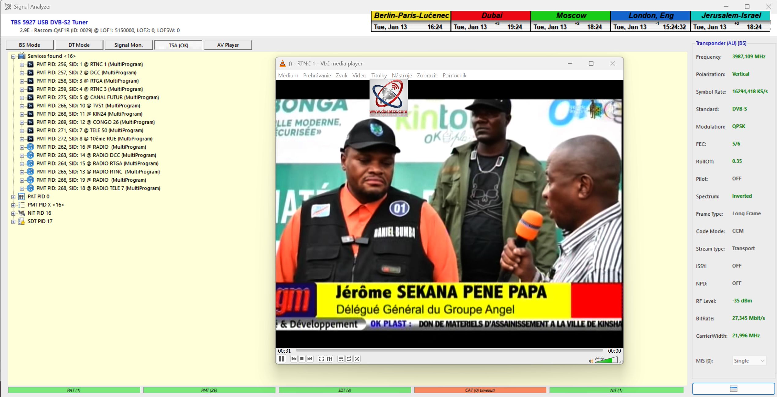This screenshot has width=777, height=397.
Task: Open VLC extended settings (equalizer icon)
Action: pyautogui.click(x=329, y=359)
